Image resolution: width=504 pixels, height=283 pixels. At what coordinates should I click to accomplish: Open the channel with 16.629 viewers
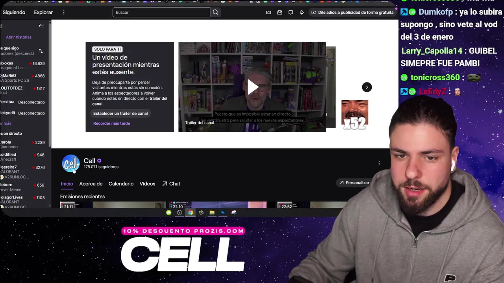coord(23,65)
